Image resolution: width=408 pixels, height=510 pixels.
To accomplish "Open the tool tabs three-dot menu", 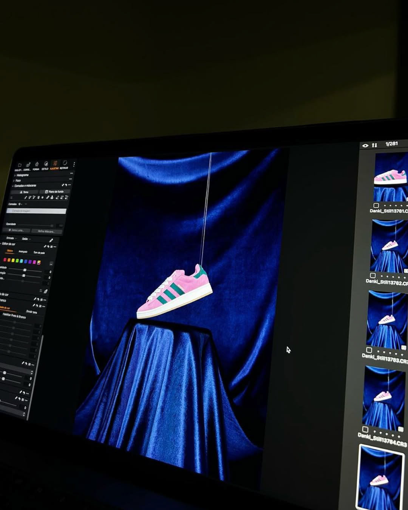I will (x=74, y=164).
